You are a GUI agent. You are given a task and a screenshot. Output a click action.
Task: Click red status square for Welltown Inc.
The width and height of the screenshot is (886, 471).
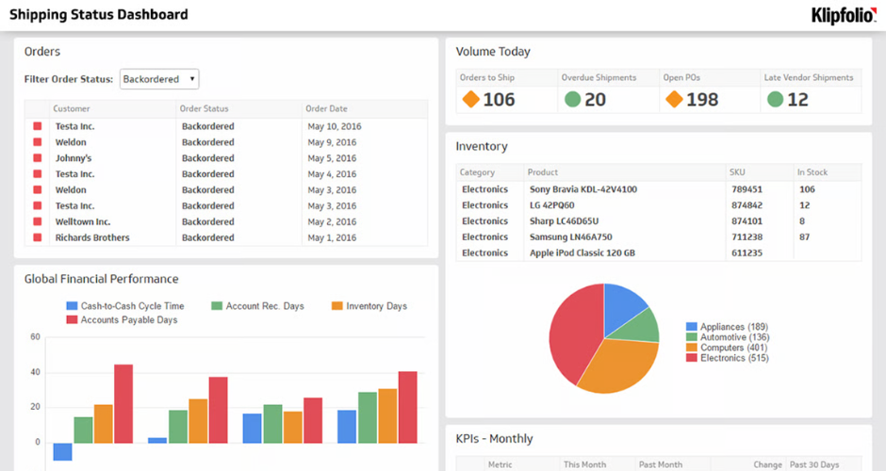point(38,222)
